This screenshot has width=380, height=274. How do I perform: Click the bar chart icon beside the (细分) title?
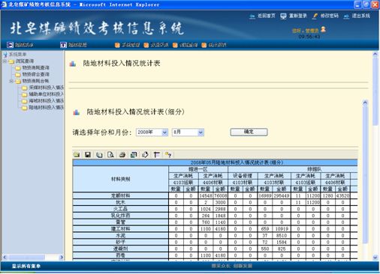click(77, 112)
